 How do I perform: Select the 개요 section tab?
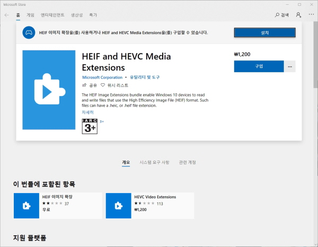pos(126,162)
